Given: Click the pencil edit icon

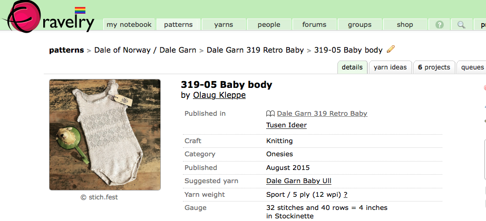Looking at the screenshot, I should pyautogui.click(x=391, y=49).
